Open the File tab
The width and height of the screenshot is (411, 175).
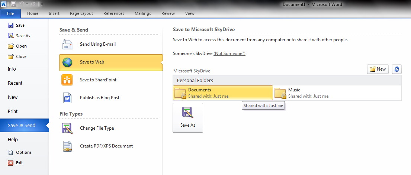pos(11,13)
